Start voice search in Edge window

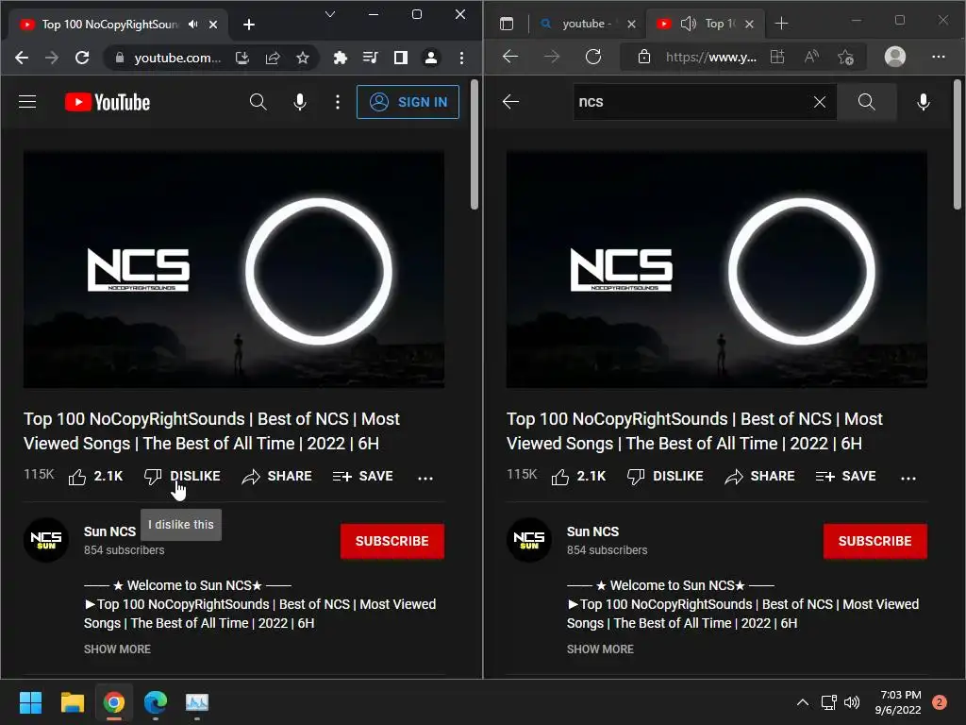[923, 102]
